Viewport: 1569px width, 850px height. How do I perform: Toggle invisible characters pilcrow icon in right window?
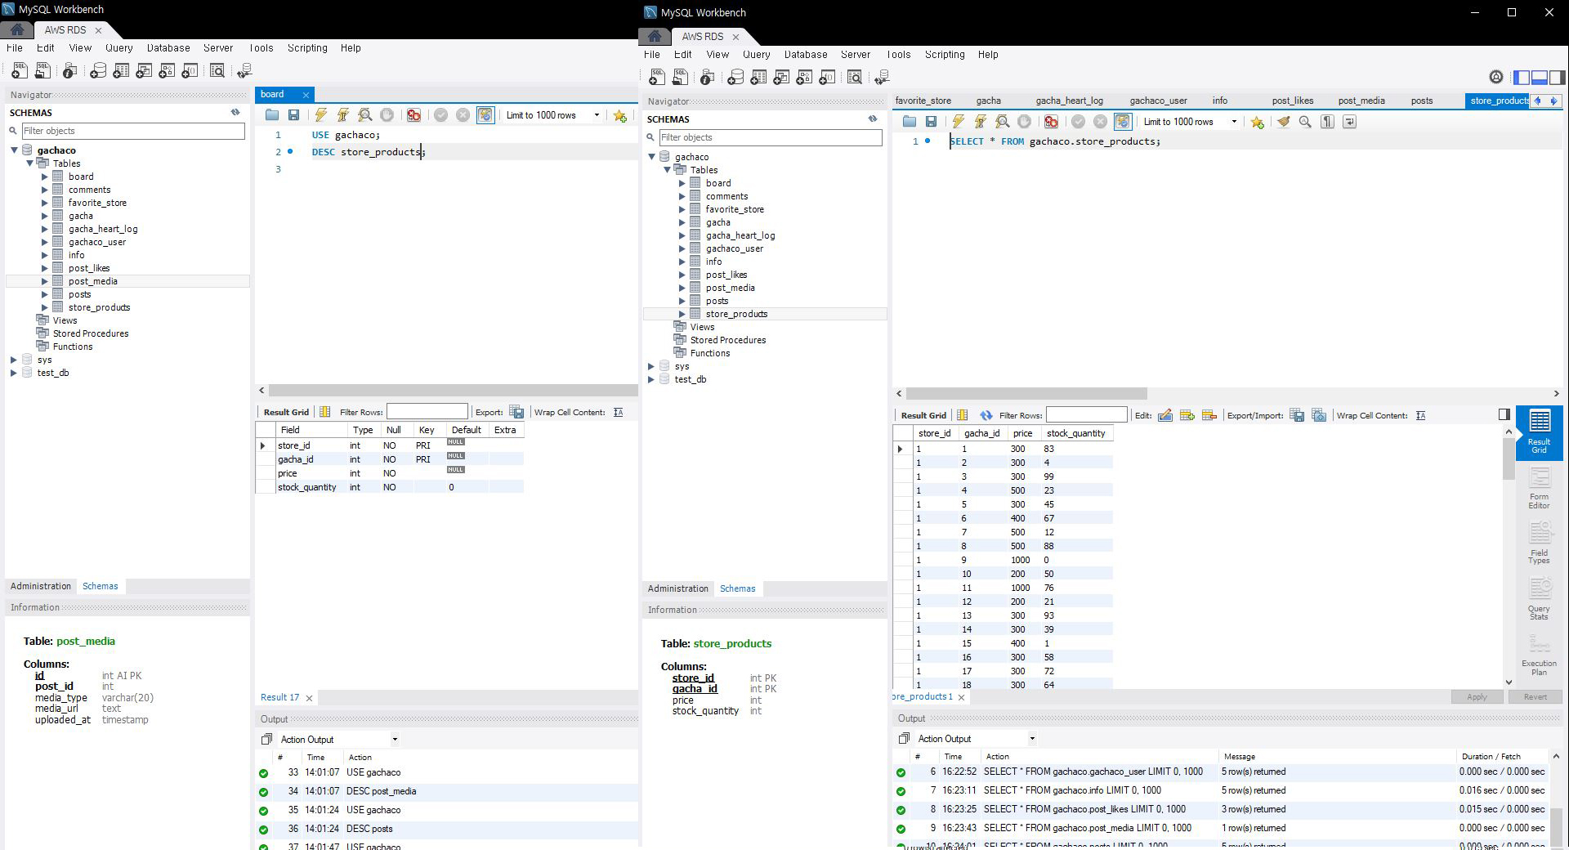click(x=1327, y=122)
